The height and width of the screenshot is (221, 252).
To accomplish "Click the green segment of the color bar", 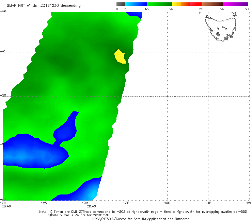I will click(159, 4).
